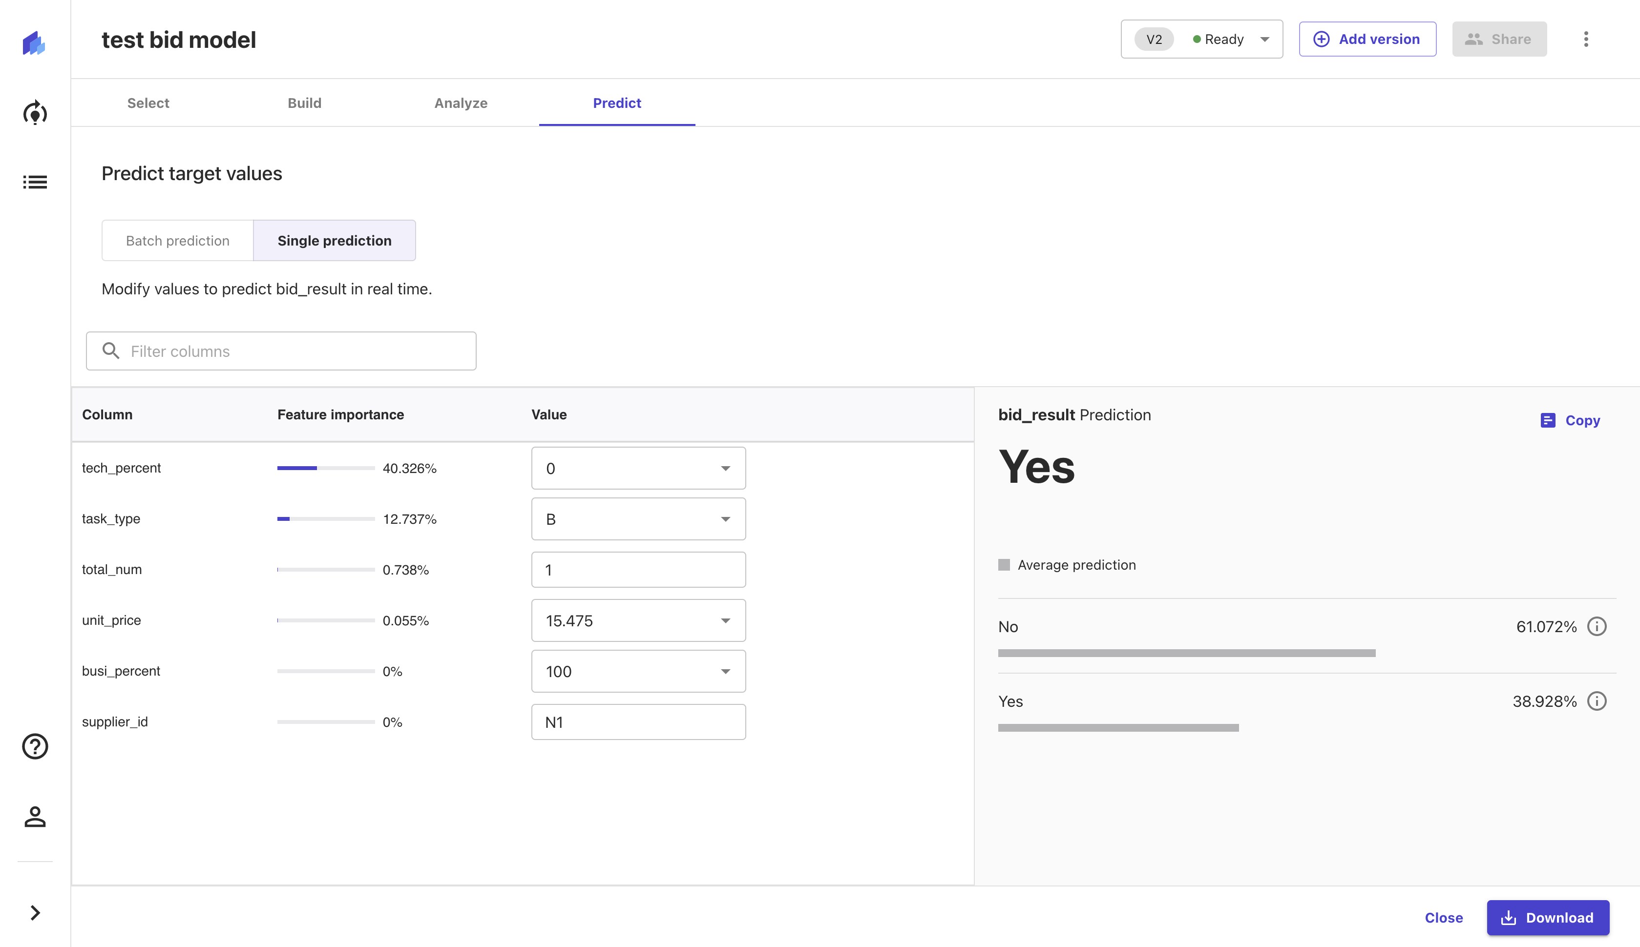Click the Add version button
Viewport: 1640px width, 947px height.
[x=1367, y=39]
